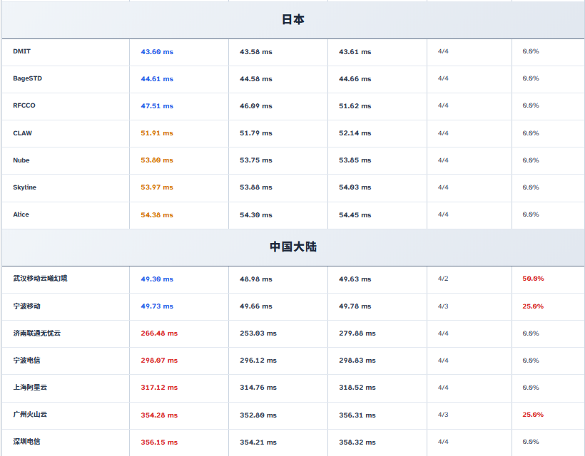Choose the Skyline node entry

[x=25, y=187]
